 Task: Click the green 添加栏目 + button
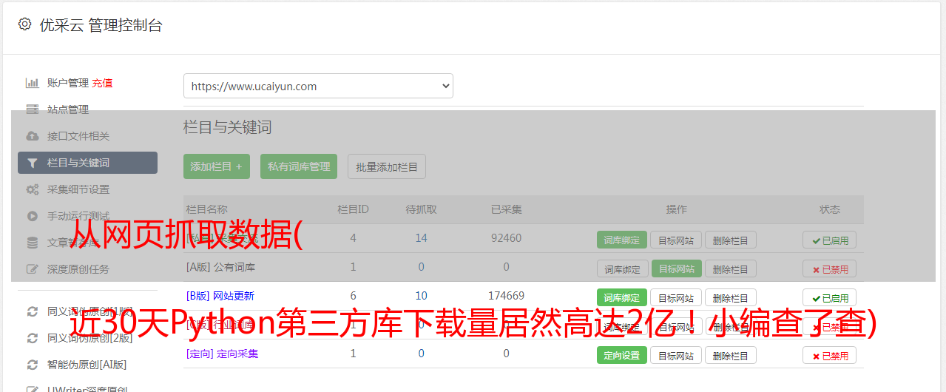click(x=217, y=166)
